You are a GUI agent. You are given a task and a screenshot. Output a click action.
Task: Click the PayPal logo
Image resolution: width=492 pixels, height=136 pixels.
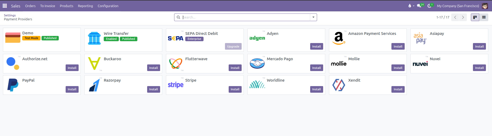point(13,85)
